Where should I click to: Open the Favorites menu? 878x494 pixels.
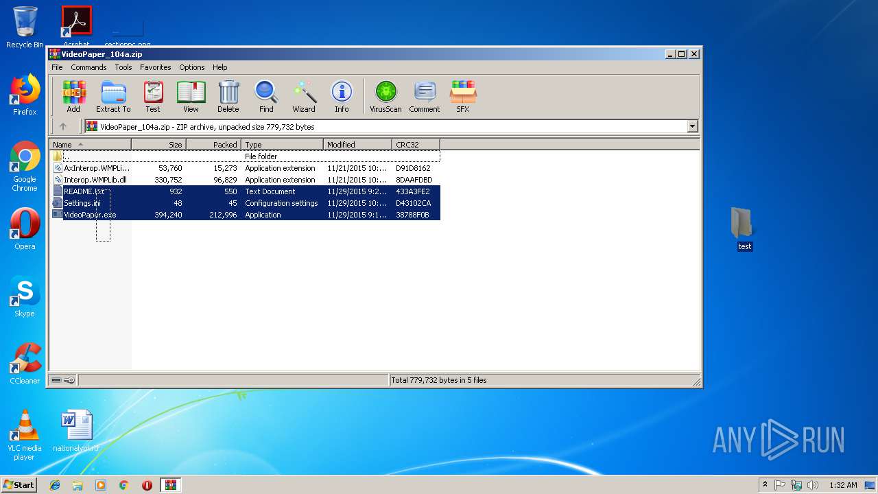tap(156, 67)
